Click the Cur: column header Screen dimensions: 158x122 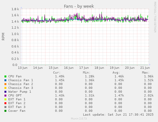(57, 73)
